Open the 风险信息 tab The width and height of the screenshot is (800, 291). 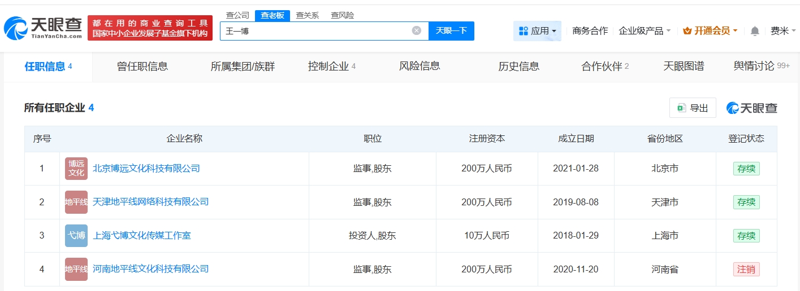pyautogui.click(x=420, y=66)
